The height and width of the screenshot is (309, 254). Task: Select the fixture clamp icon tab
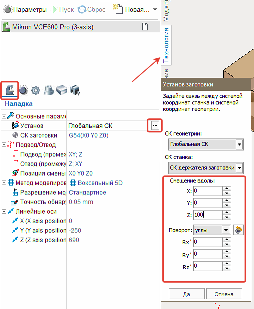click(48, 90)
